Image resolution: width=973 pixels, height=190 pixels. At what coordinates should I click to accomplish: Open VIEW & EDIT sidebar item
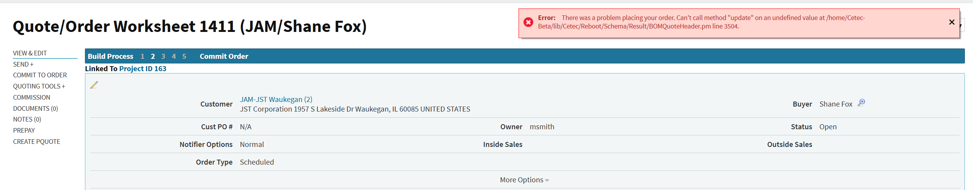coord(30,53)
